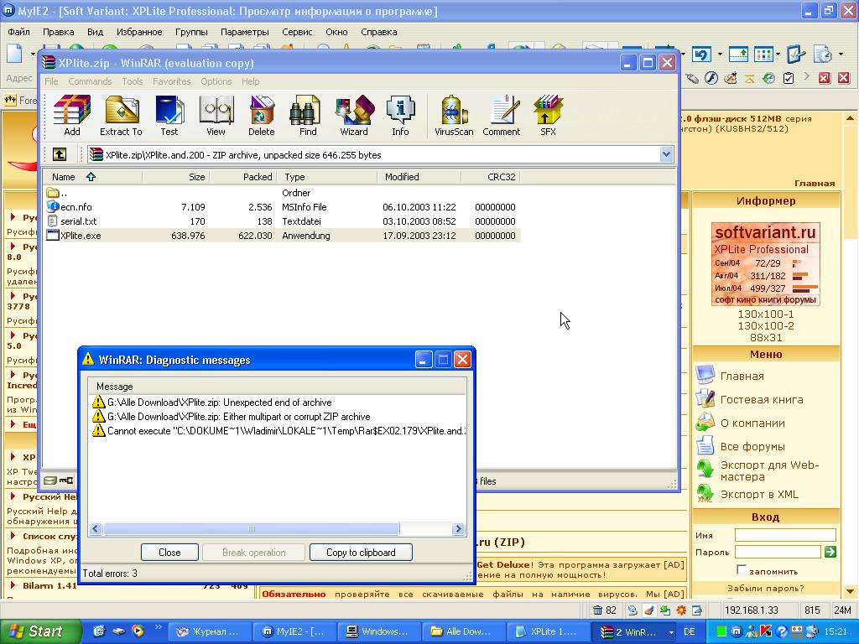The image size is (859, 644).
Task: Open the archive Comment tool
Action: point(502,116)
